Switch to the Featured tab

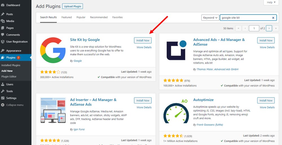pos(67,17)
